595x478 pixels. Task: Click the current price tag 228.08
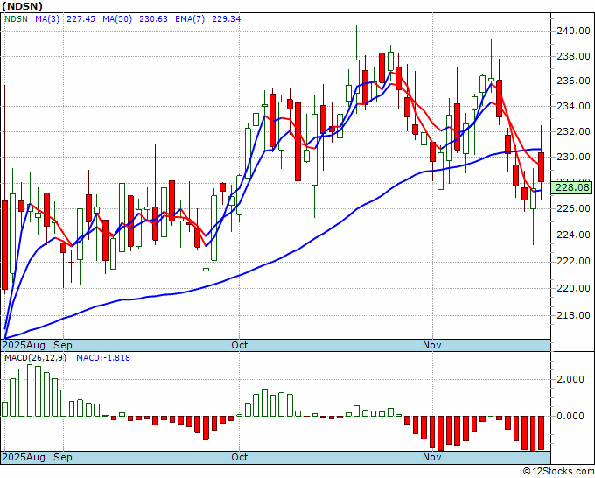(x=573, y=186)
